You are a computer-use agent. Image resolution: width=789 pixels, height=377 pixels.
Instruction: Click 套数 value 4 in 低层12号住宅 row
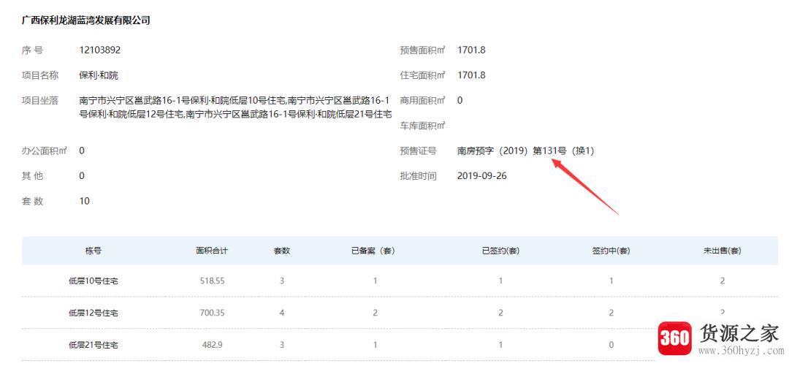tap(282, 313)
